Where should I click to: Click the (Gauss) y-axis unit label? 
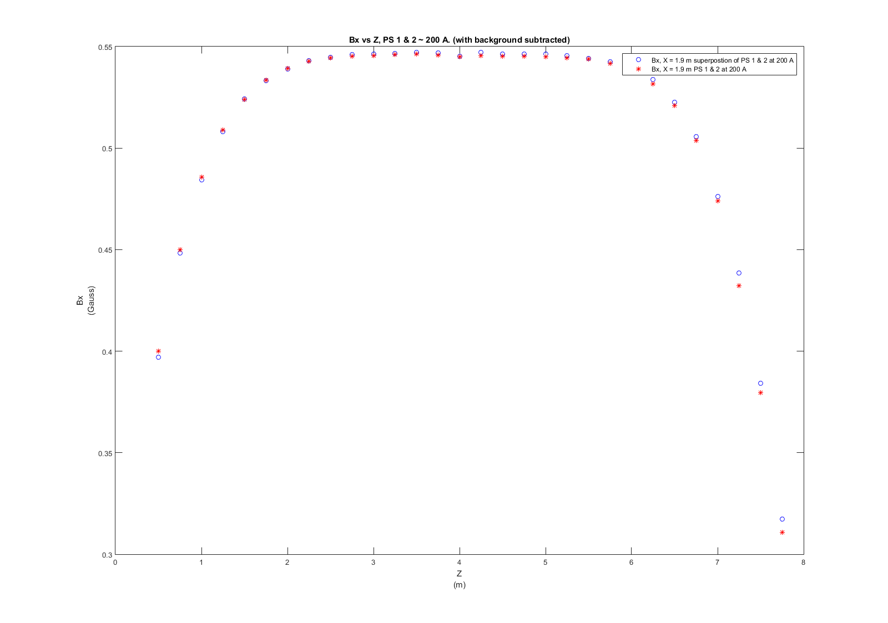click(91, 300)
